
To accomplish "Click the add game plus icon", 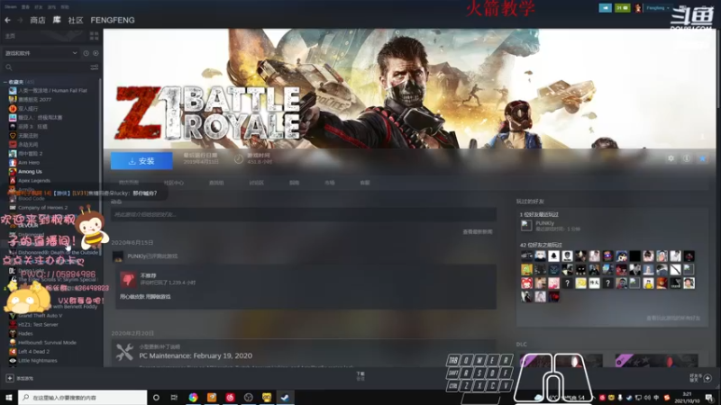I will click(x=10, y=378).
